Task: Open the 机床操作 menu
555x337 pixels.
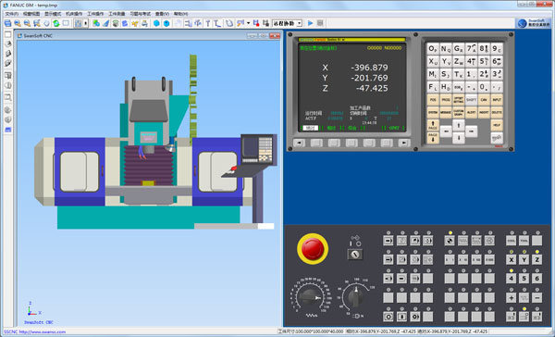Action: point(74,14)
